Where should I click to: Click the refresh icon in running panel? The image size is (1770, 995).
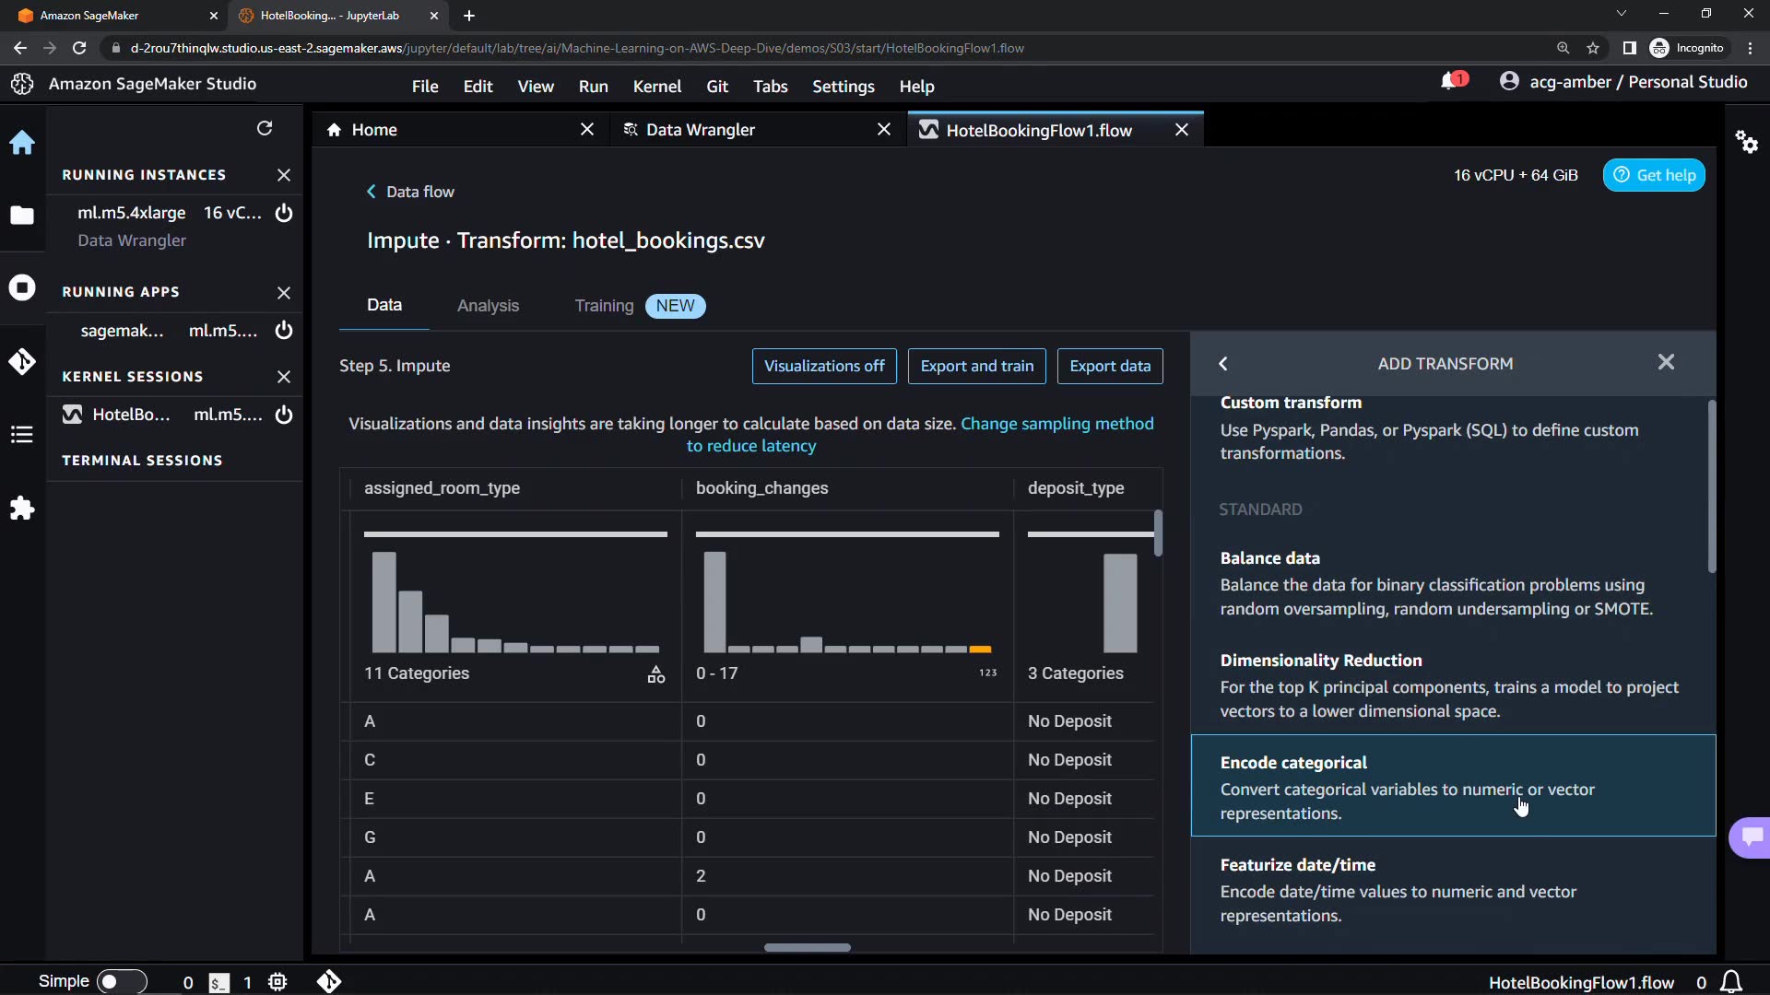pyautogui.click(x=265, y=128)
